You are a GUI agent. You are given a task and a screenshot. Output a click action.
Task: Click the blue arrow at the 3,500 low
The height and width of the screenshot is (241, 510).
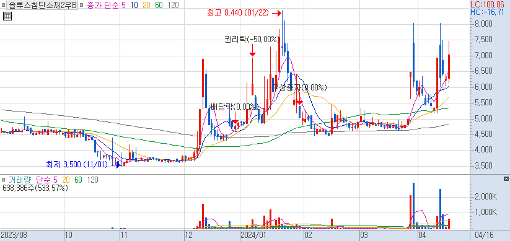(x=116, y=165)
